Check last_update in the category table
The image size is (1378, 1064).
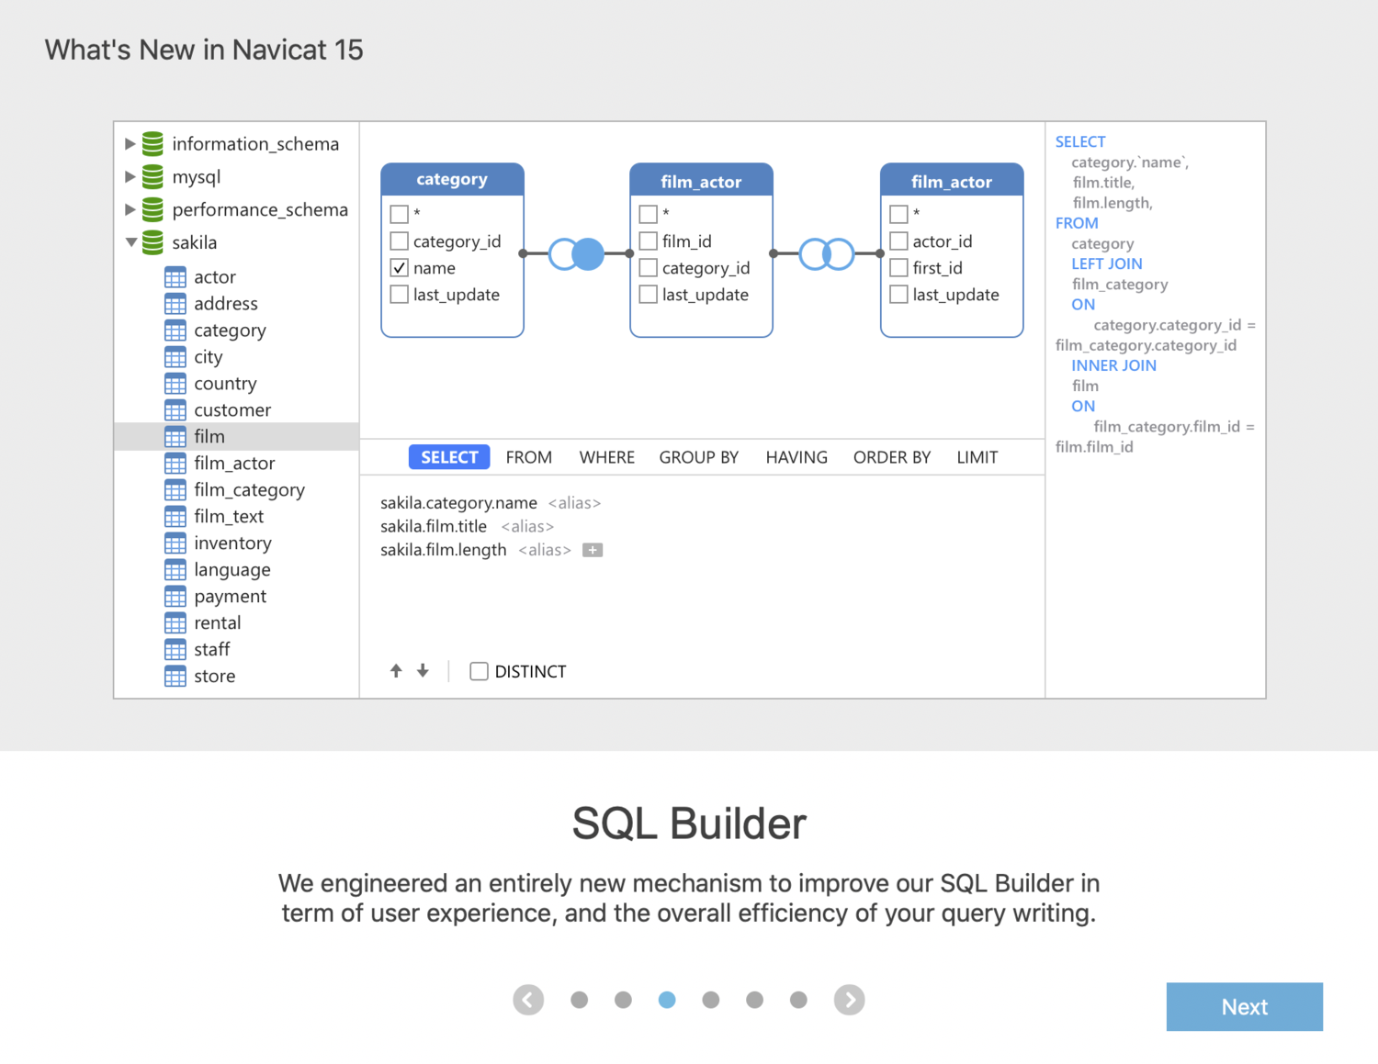tap(399, 294)
